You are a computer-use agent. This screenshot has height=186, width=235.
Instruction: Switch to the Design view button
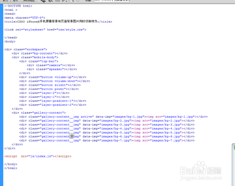(16, 0)
